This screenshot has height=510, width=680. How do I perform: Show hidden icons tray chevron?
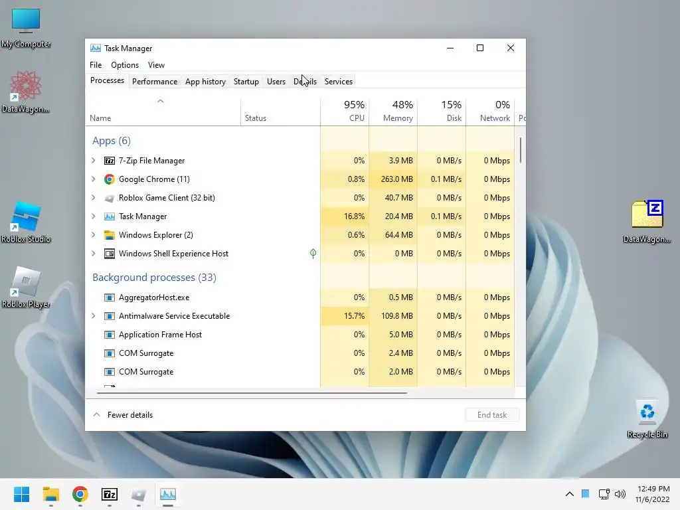pos(569,493)
